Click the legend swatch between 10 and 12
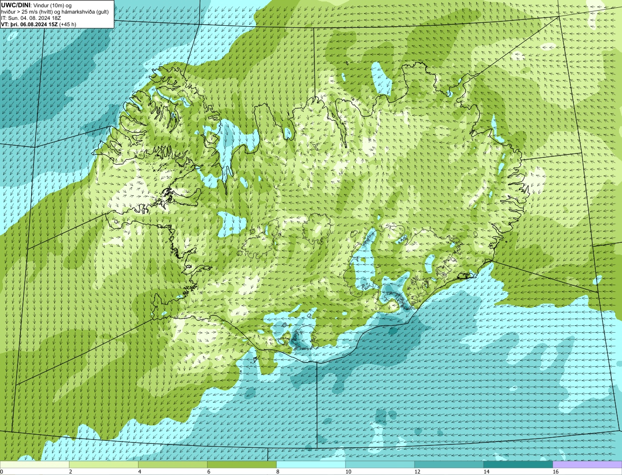Screen dimensions: 622x475 click(380, 464)
